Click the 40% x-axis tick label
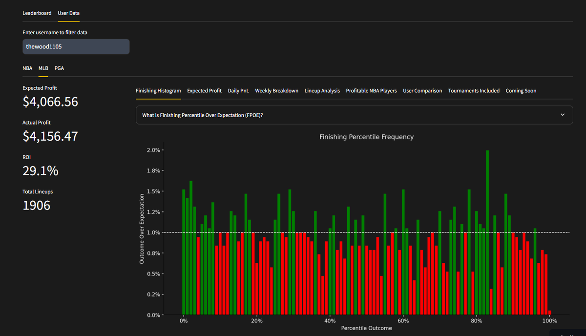Viewport: 586px width, 336px height. coord(330,321)
